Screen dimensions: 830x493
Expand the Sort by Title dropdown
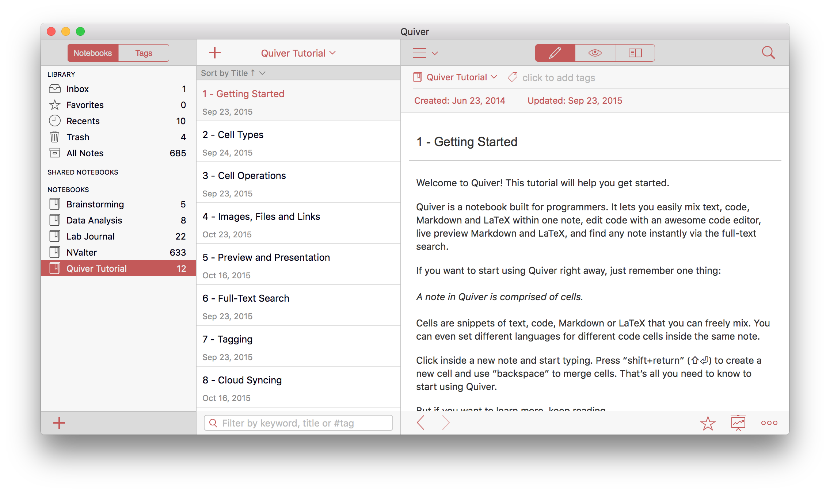[233, 73]
